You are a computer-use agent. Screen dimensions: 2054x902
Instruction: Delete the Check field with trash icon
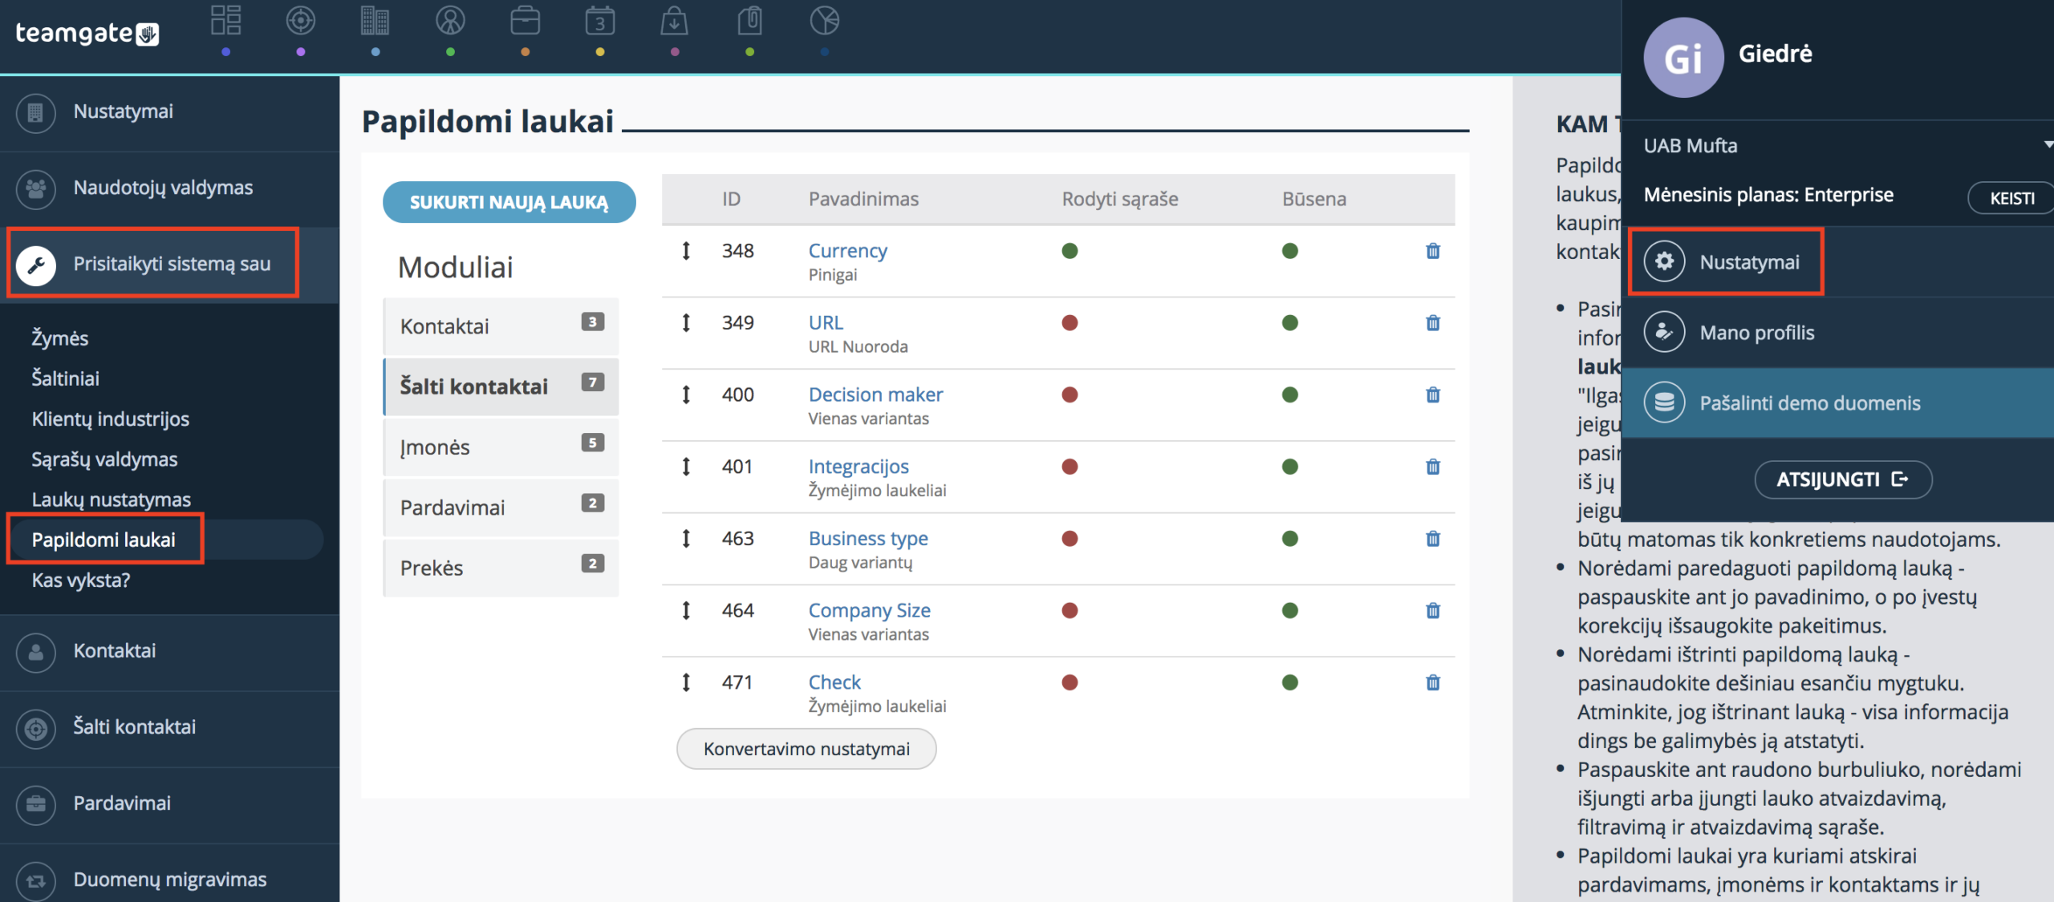[x=1433, y=682]
